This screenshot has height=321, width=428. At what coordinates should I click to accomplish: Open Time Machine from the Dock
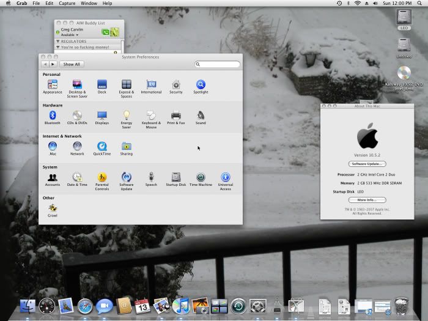pos(238,306)
